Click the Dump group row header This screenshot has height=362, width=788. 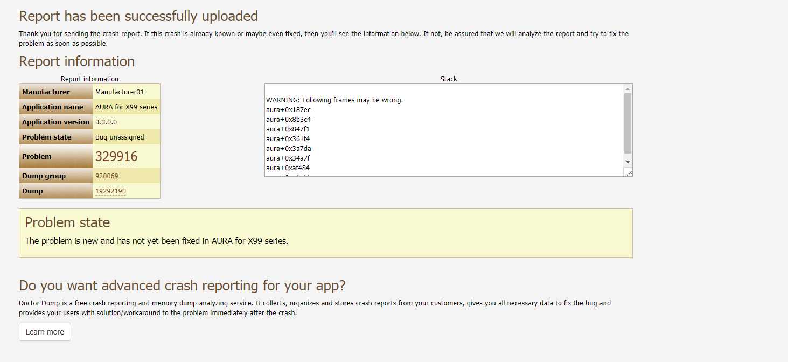[56, 176]
